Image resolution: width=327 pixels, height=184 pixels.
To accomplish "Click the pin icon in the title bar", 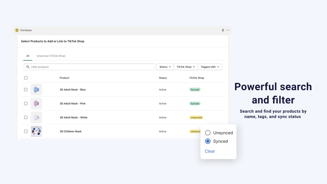I will pyautogui.click(x=223, y=30).
